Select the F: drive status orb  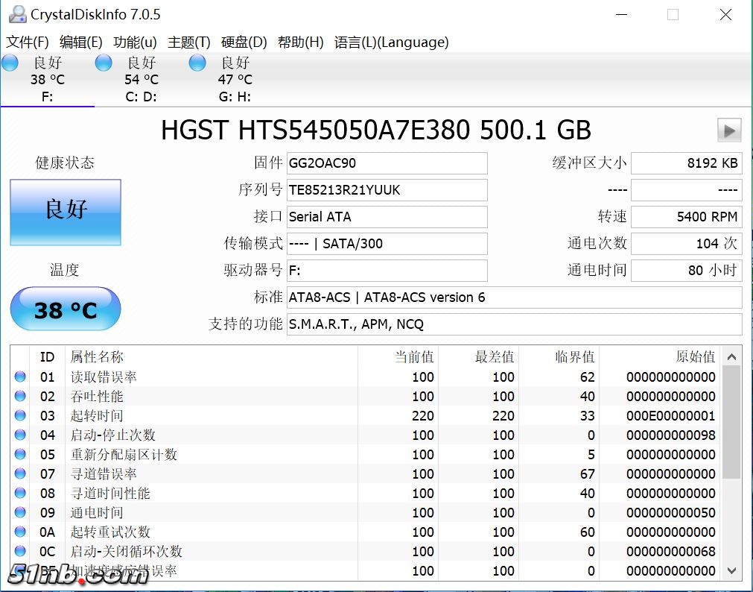[10, 63]
